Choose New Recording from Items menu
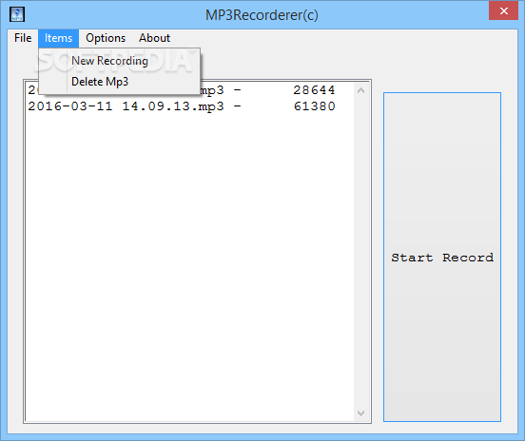This screenshot has height=441, width=525. (120, 61)
